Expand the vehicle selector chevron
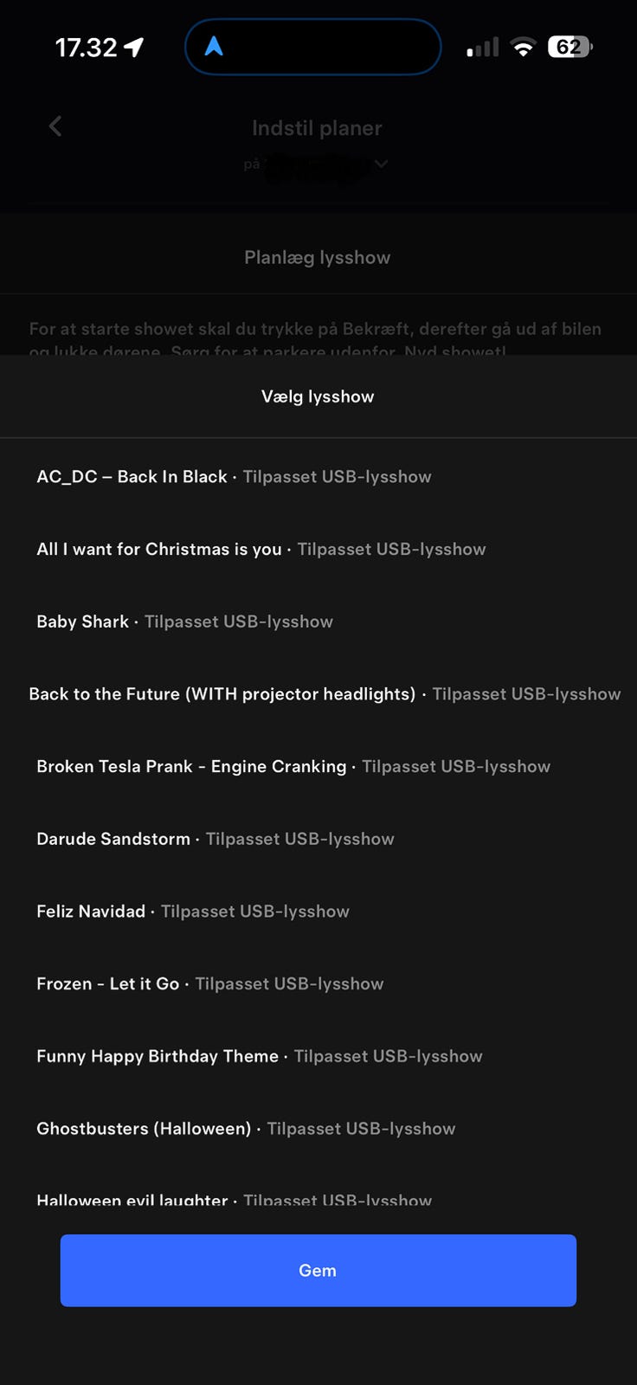637x1385 pixels. 381,164
